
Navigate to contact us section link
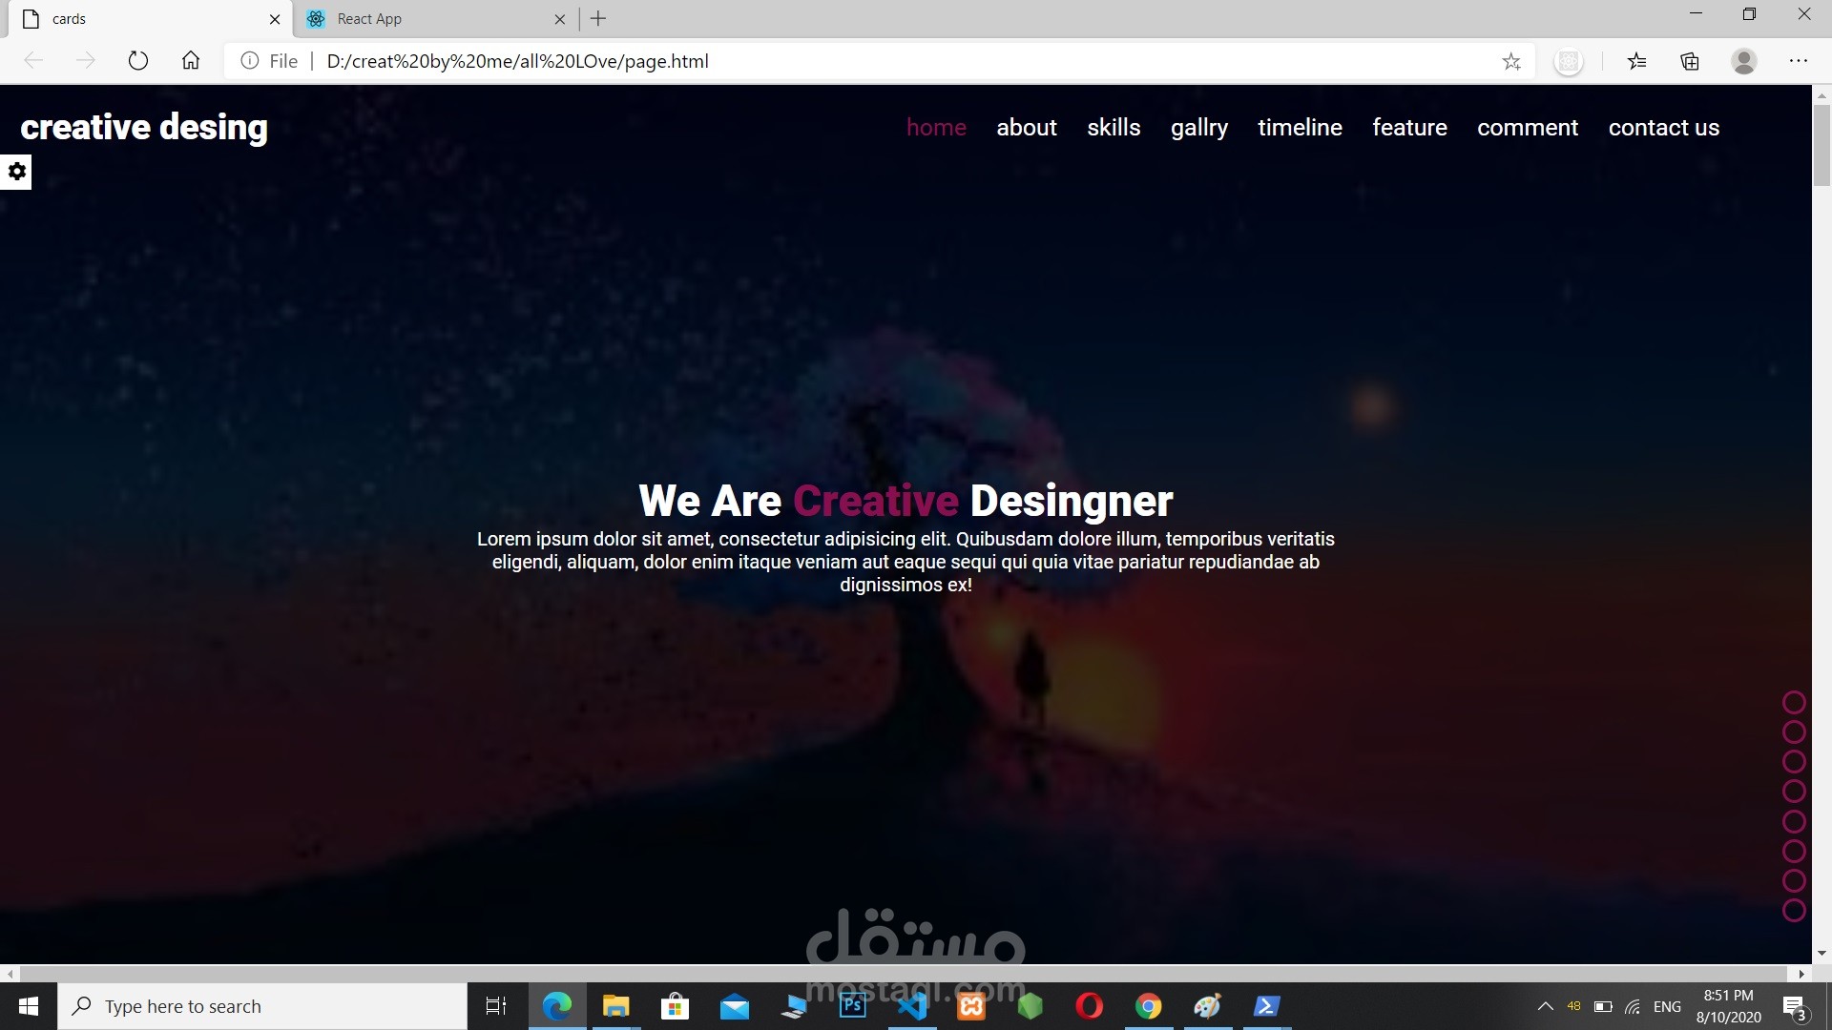click(1663, 128)
